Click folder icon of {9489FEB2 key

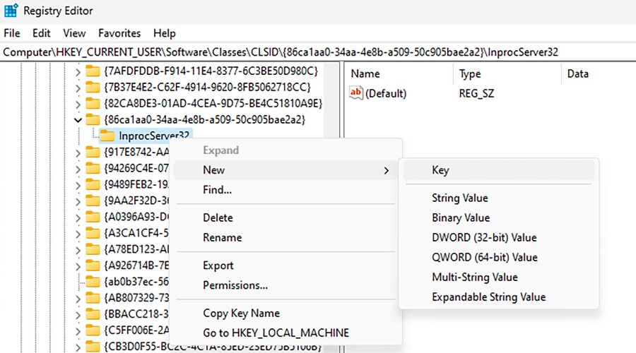click(x=93, y=184)
